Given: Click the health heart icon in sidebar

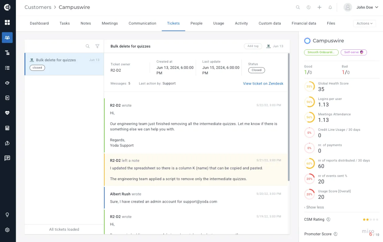Looking at the screenshot, I should point(7,113).
